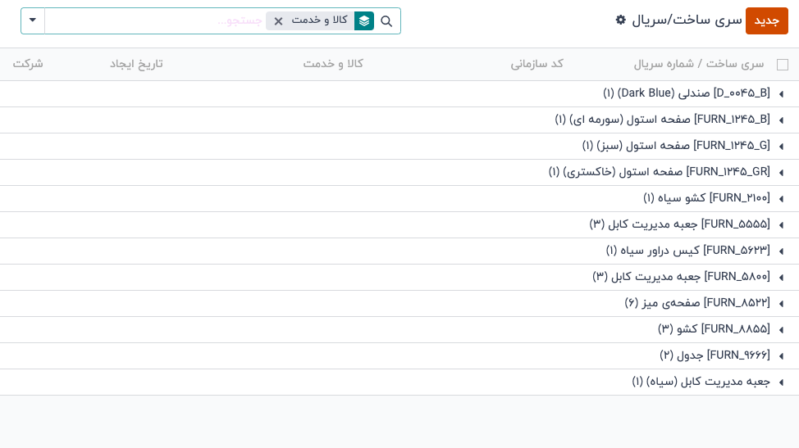Viewport: 799px width, 448px height.
Task: Click the group-by layers icon in filter tag
Action: 364,21
